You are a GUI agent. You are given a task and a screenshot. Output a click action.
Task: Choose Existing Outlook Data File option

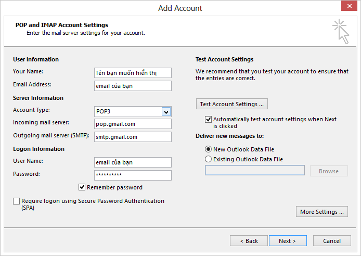[209, 159]
